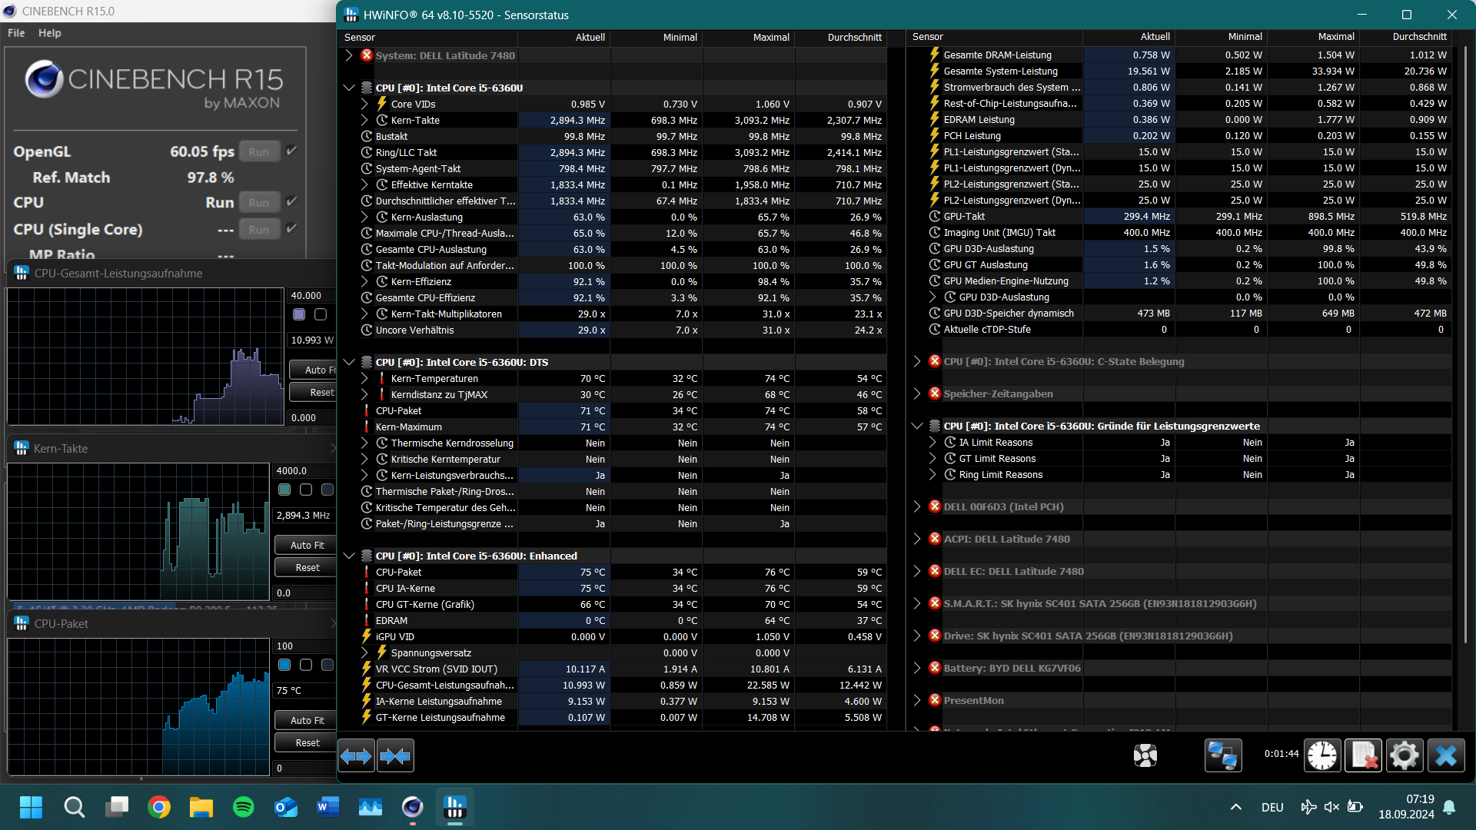Open the File menu in Cinebench
Image resolution: width=1476 pixels, height=830 pixels.
tap(15, 32)
